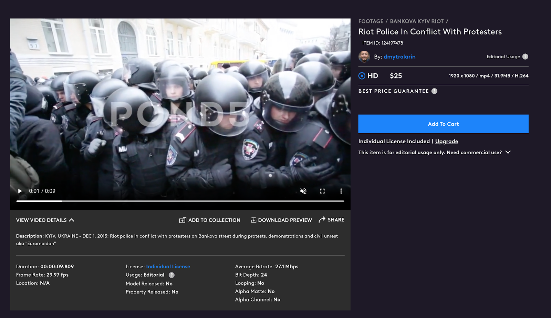Play the riot police video

[20, 191]
